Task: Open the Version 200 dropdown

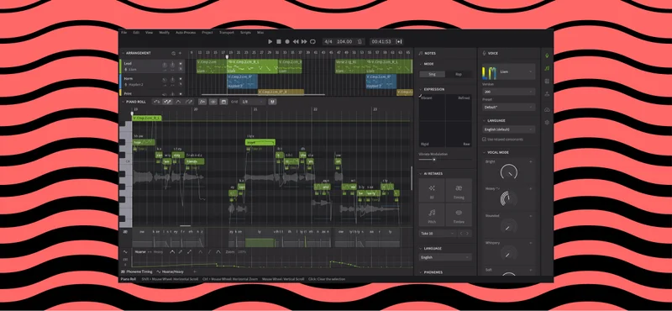Action: click(x=508, y=92)
